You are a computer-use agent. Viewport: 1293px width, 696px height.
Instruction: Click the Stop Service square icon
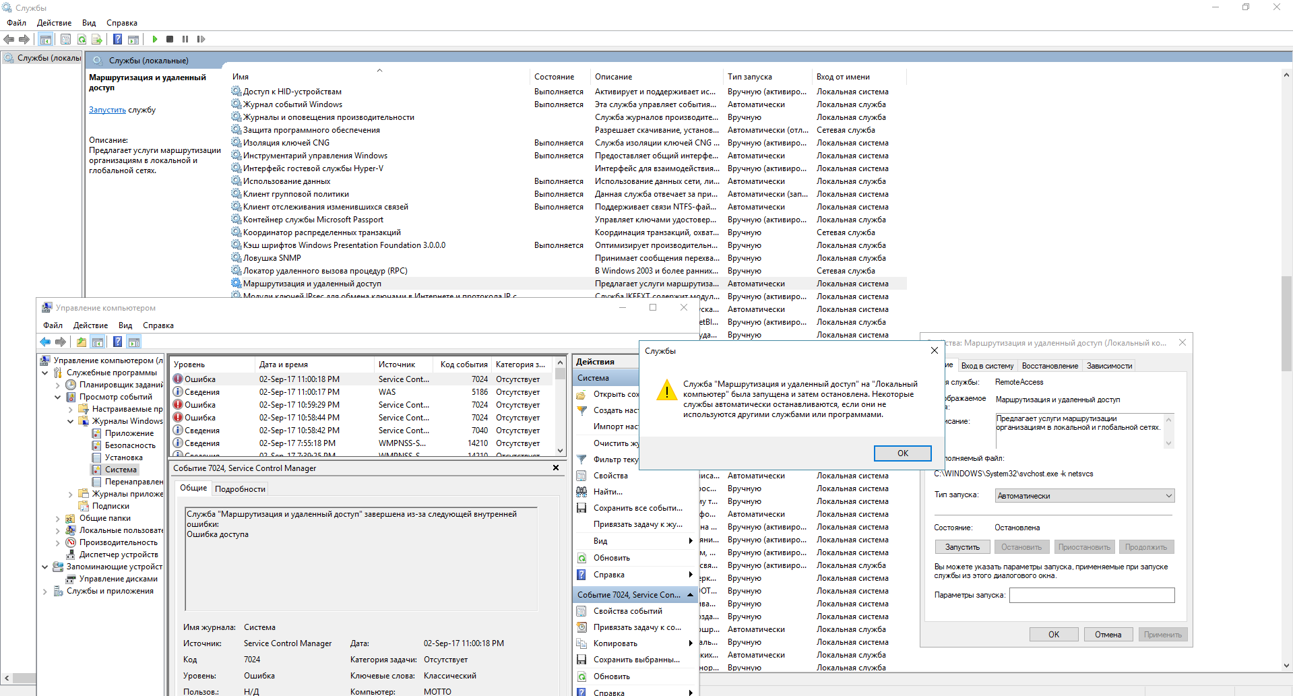pyautogui.click(x=170, y=39)
